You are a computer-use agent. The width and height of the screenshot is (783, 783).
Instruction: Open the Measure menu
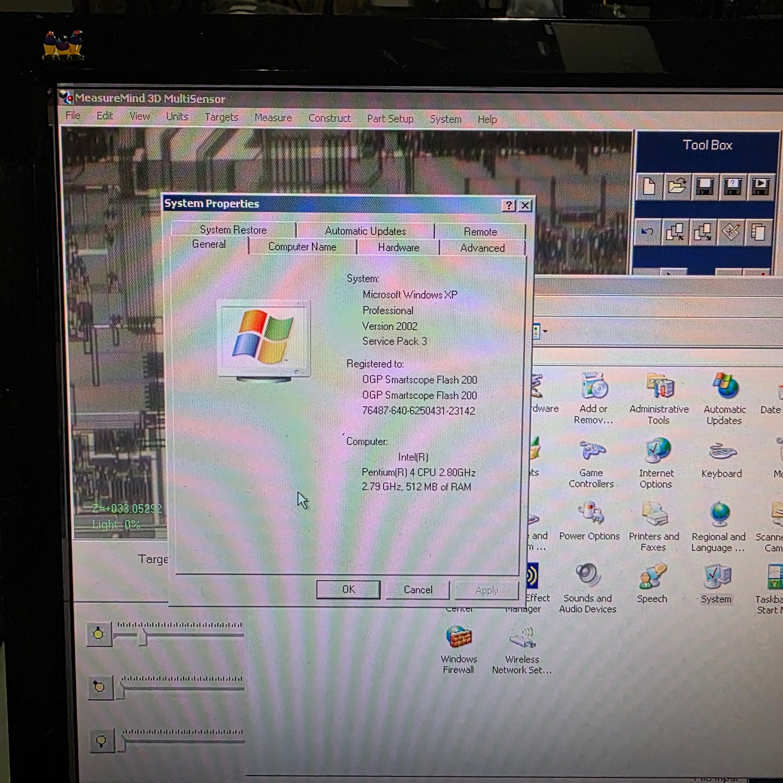pos(273,118)
